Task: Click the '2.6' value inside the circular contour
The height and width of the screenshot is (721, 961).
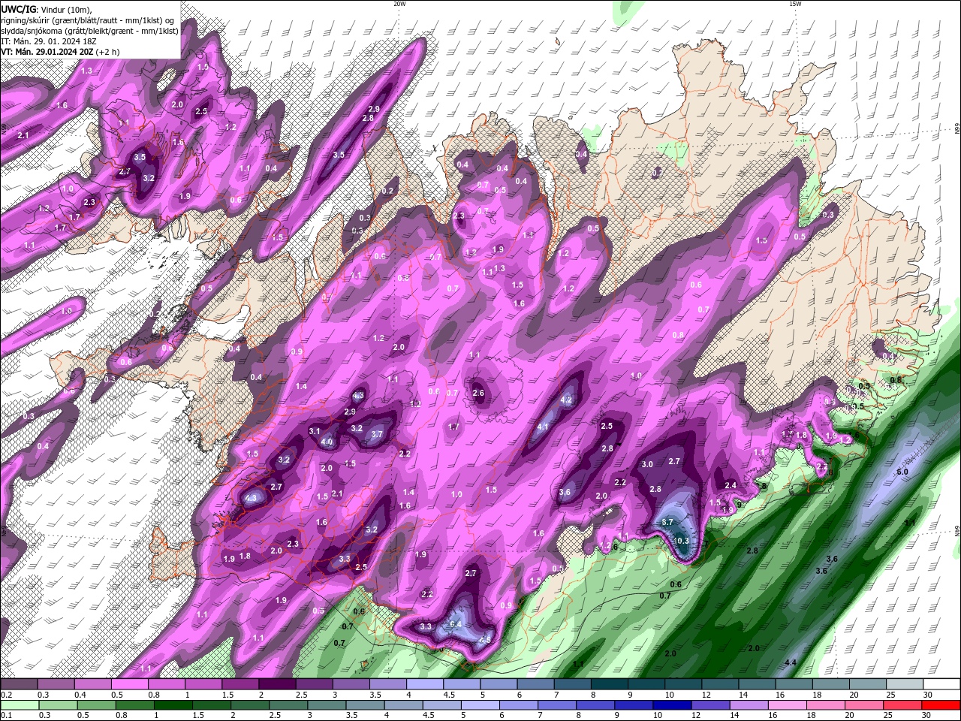Action: pos(478,393)
